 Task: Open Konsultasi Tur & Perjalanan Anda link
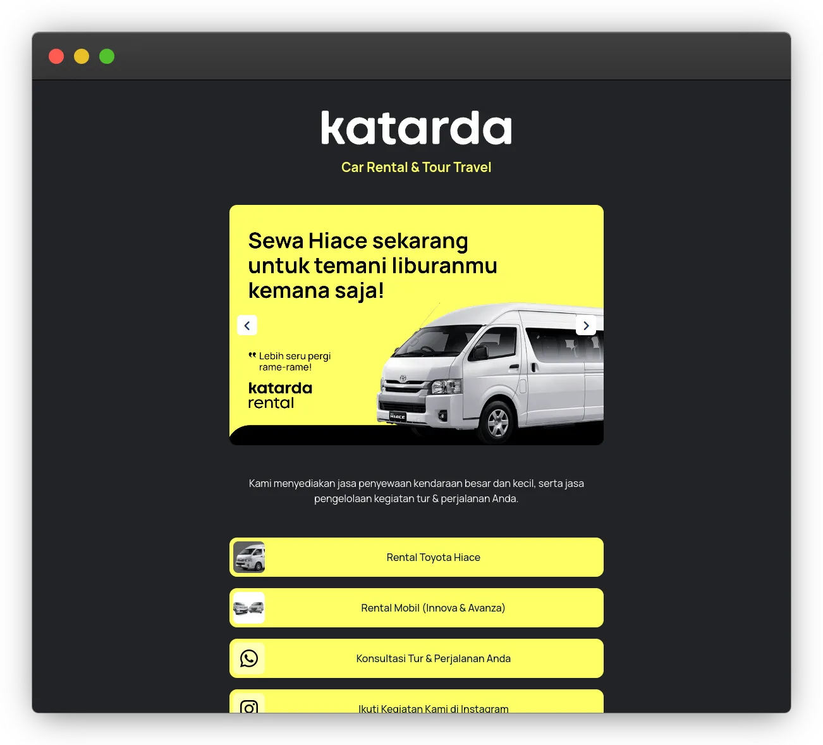coord(433,658)
